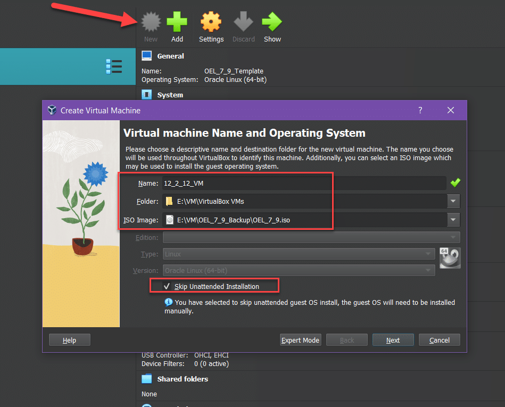
Task: Close the Create Virtual Machine dialog
Action: point(451,110)
